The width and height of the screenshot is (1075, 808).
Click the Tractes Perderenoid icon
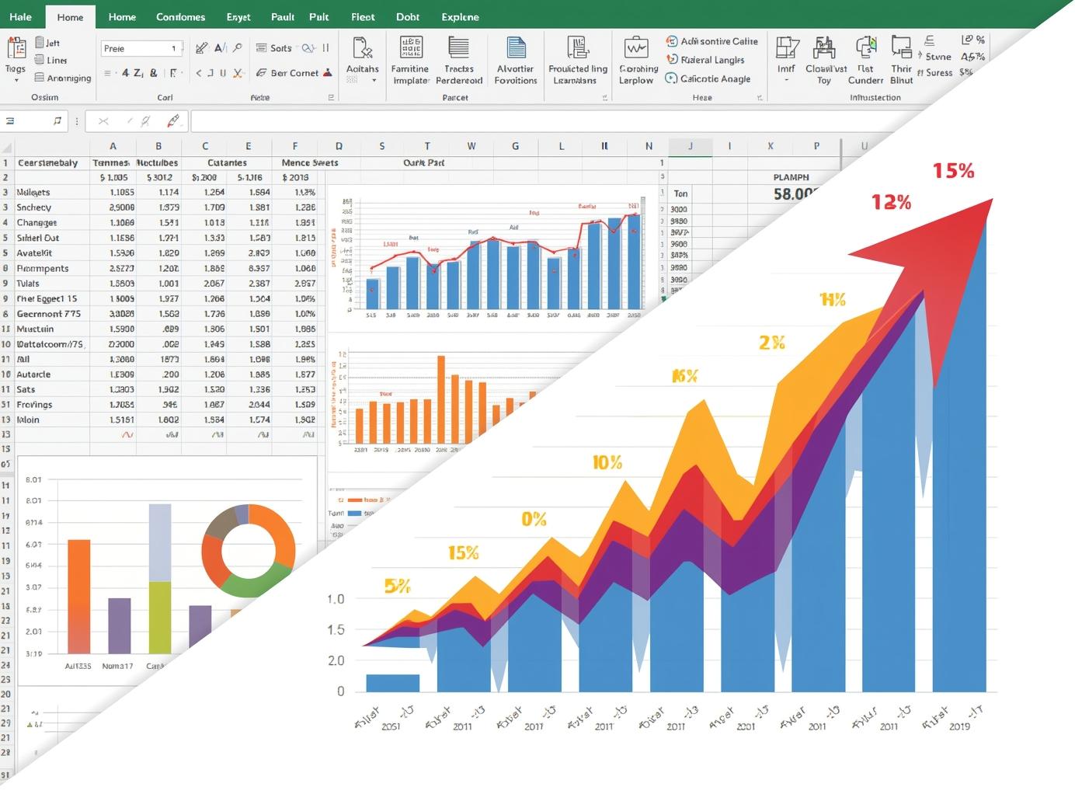(x=458, y=48)
